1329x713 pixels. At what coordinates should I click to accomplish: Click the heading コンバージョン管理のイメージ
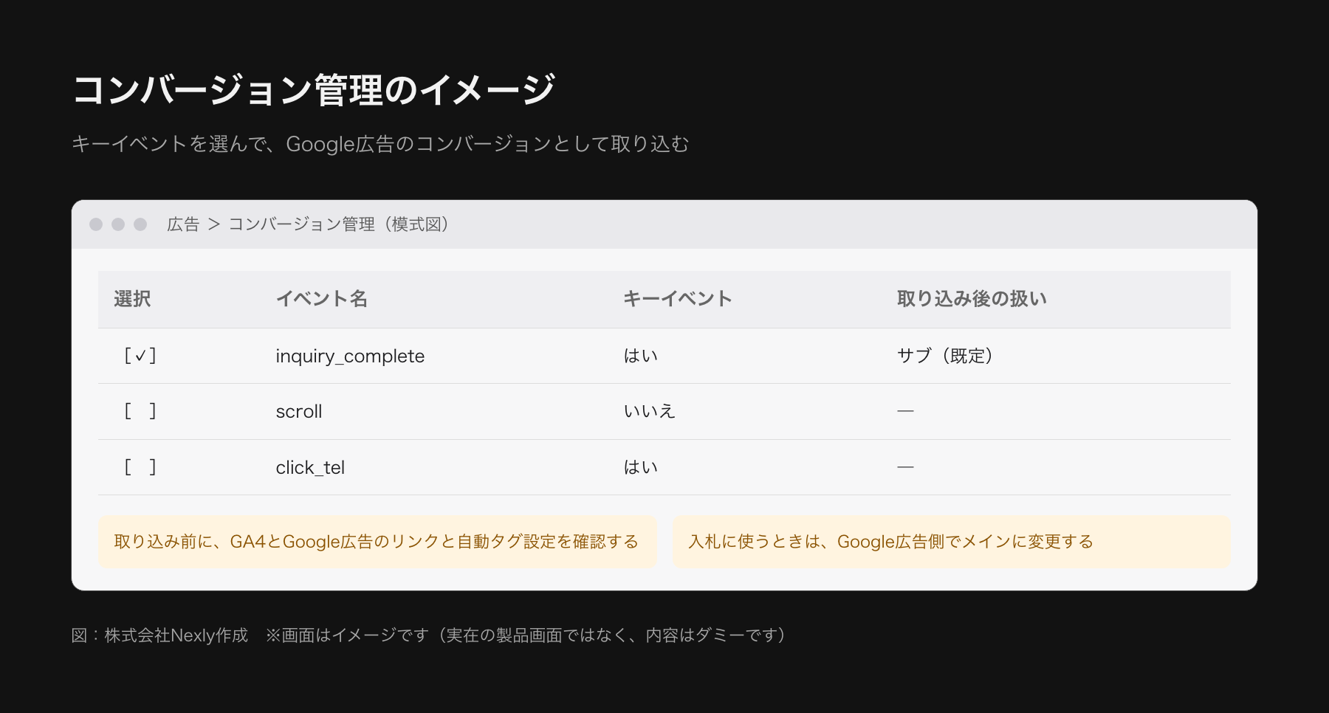(314, 90)
